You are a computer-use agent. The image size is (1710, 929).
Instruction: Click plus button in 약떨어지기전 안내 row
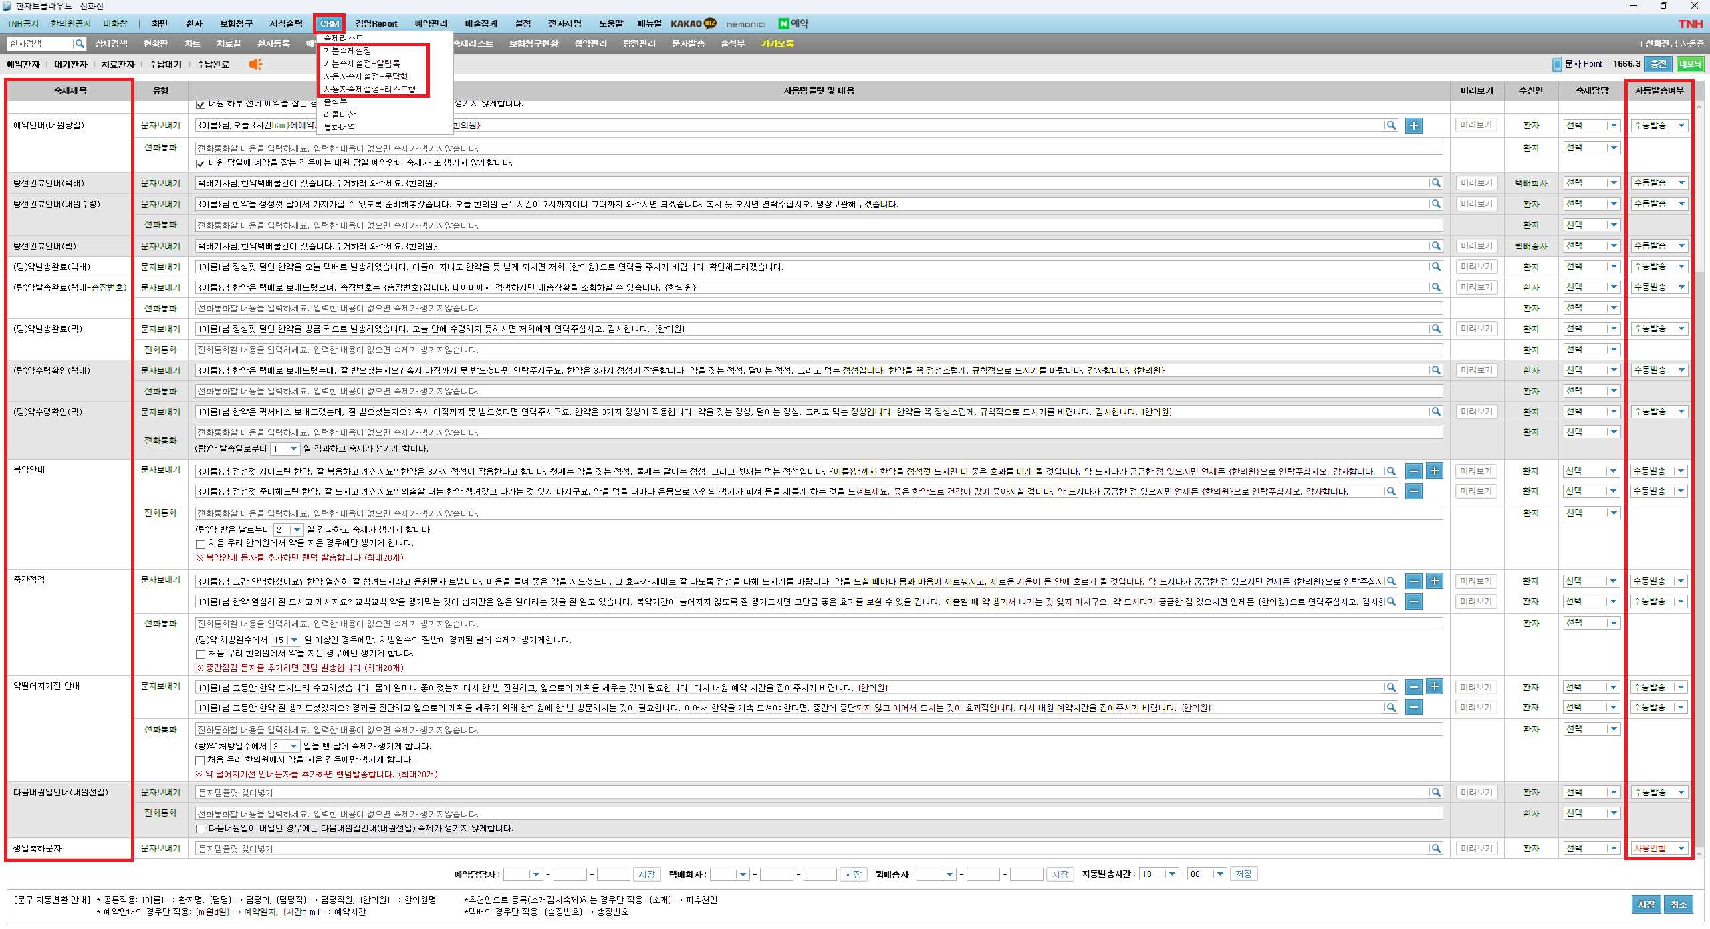click(1435, 687)
